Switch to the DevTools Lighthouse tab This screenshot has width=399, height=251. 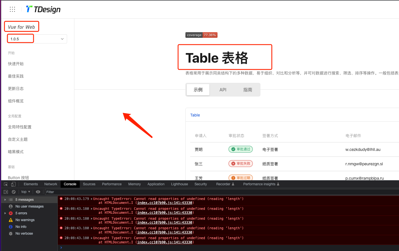click(179, 184)
